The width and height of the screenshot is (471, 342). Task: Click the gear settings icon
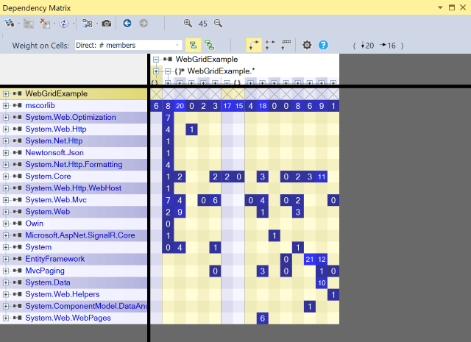click(307, 46)
